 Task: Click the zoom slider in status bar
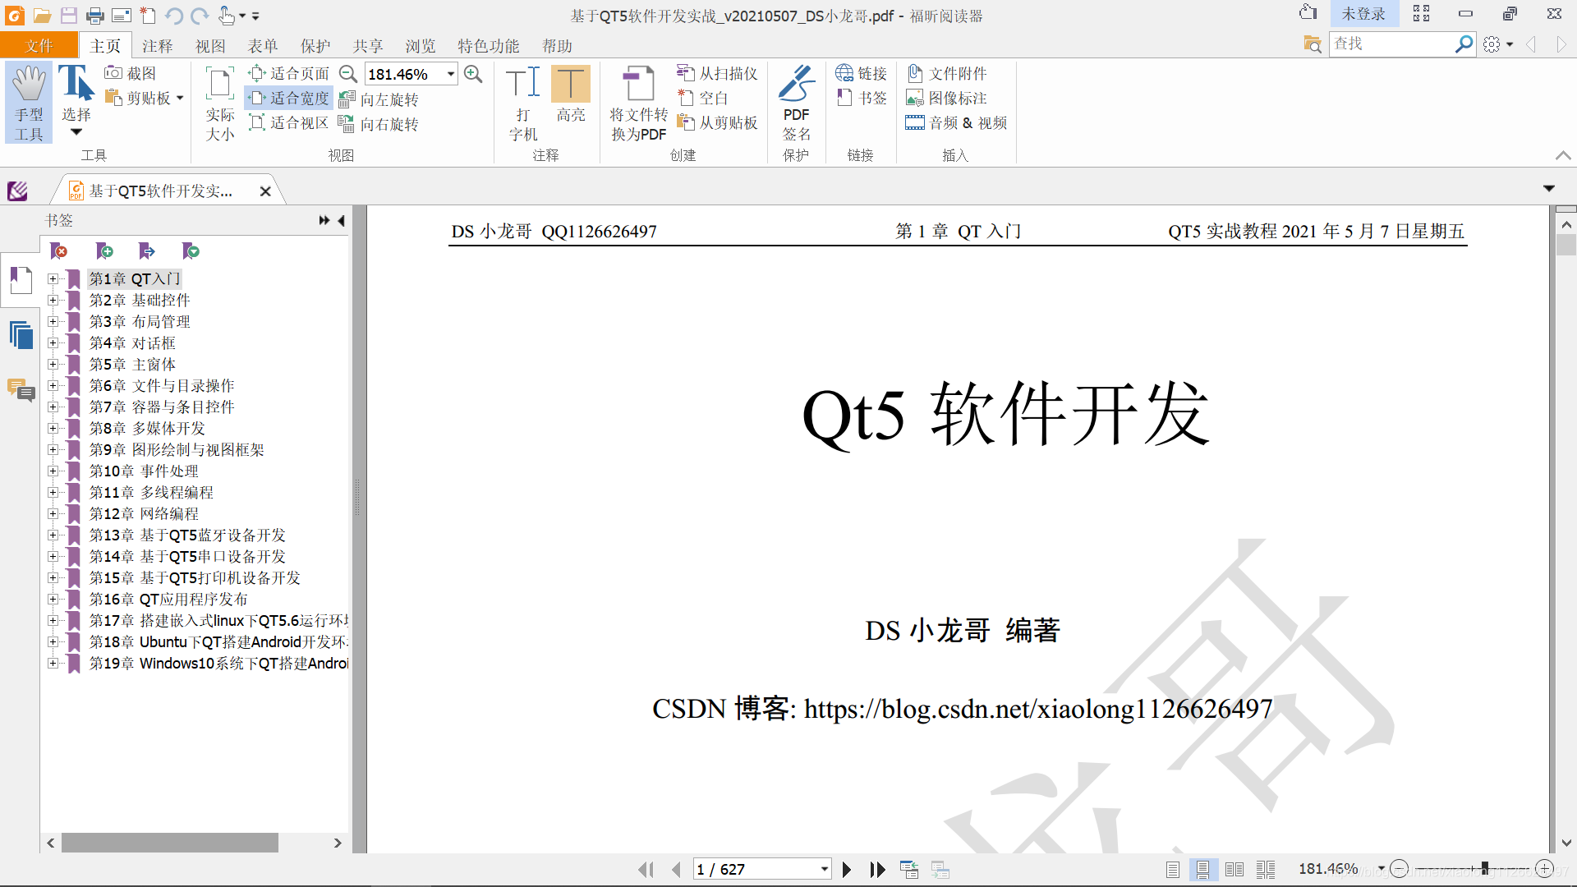click(1484, 868)
